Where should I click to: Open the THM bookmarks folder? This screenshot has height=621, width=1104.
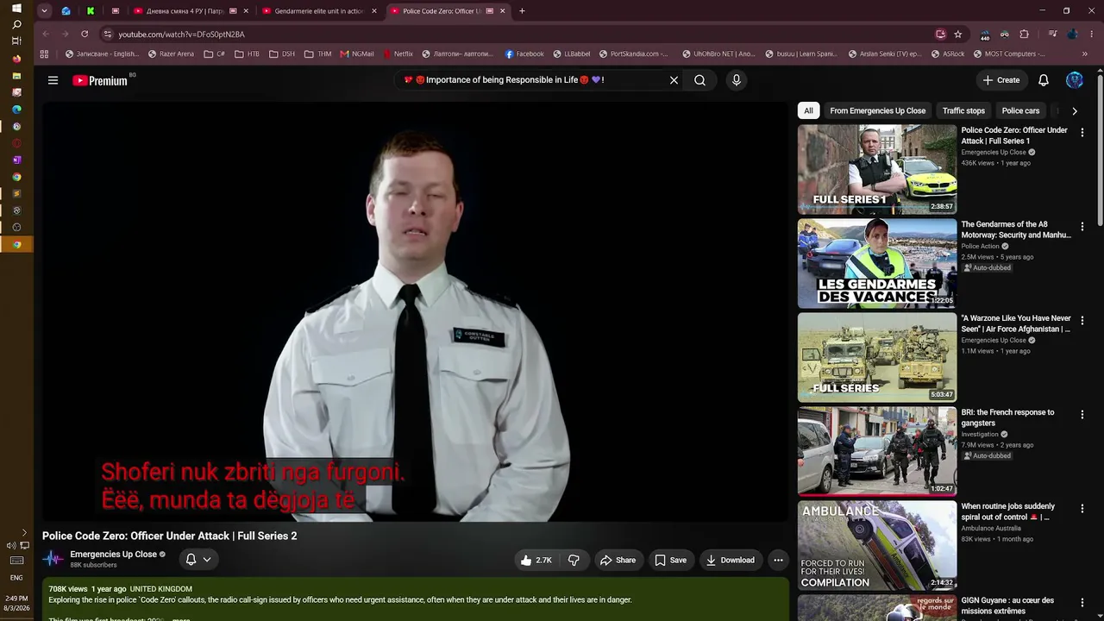tap(317, 53)
